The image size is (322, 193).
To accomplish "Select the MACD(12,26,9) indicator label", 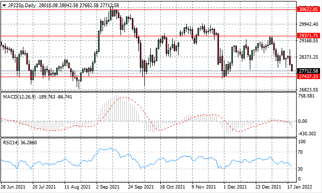I will coord(19,97).
